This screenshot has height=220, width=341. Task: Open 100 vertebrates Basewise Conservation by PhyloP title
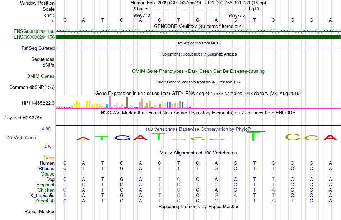(x=198, y=129)
